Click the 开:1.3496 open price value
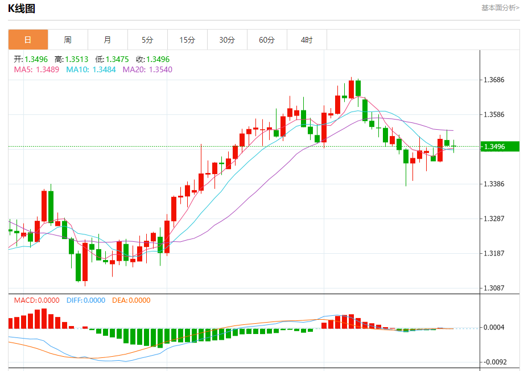This screenshot has width=524, height=371. pos(31,60)
